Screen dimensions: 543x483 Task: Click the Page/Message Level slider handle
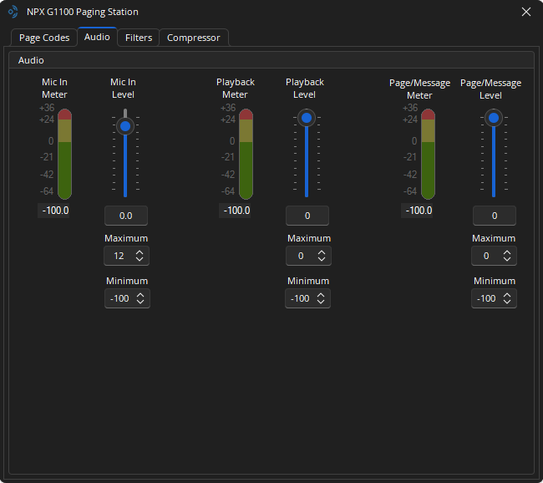point(494,119)
